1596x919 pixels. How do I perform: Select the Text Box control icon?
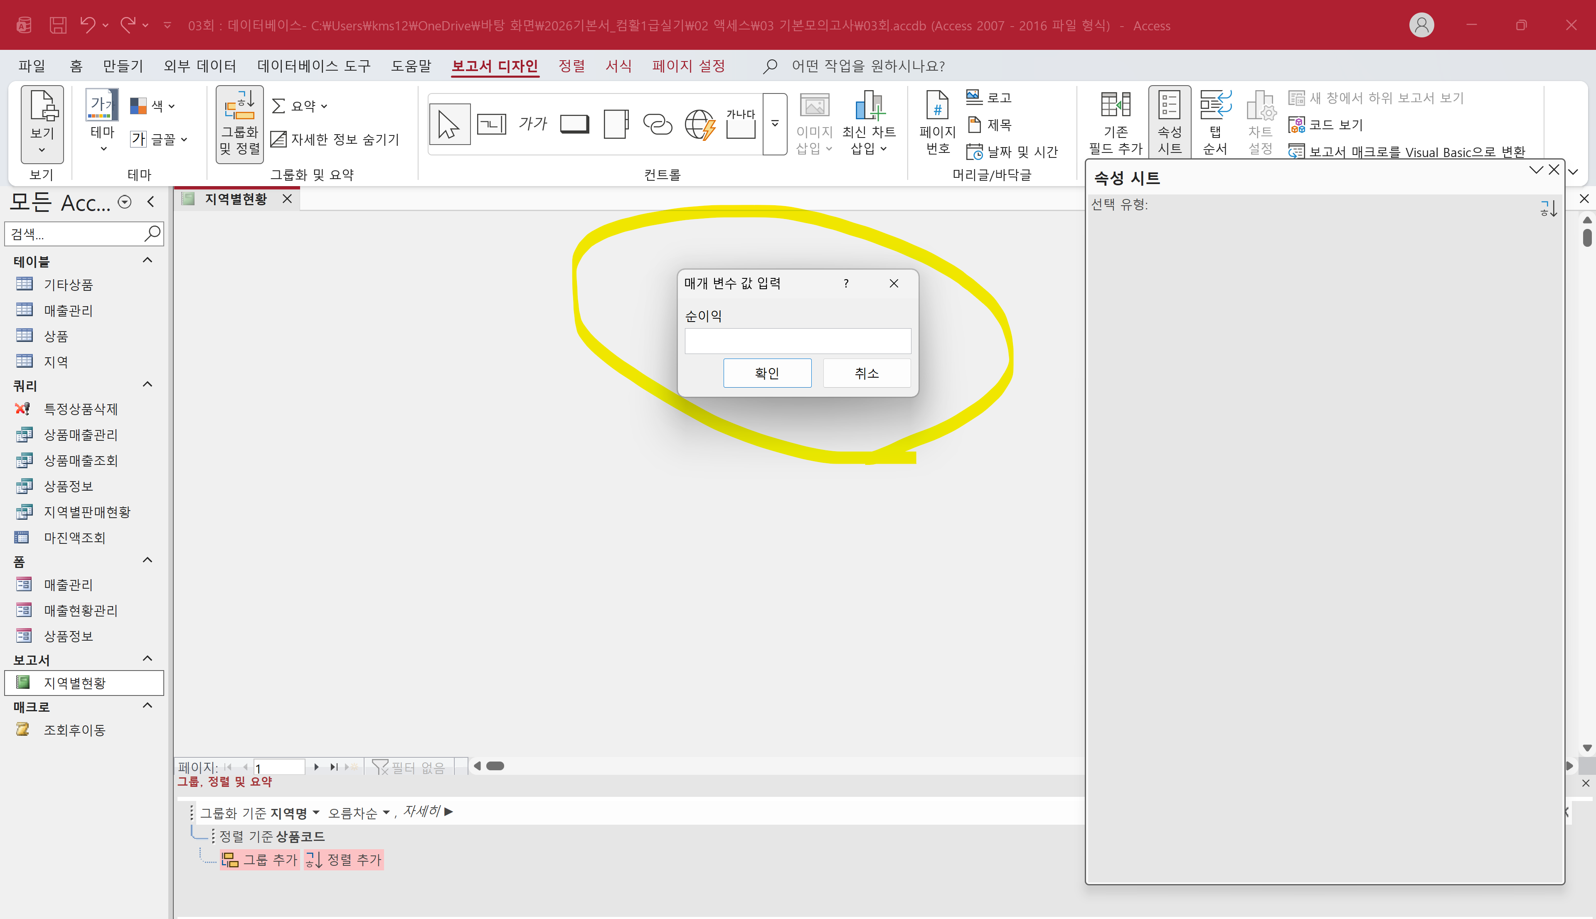click(x=491, y=124)
